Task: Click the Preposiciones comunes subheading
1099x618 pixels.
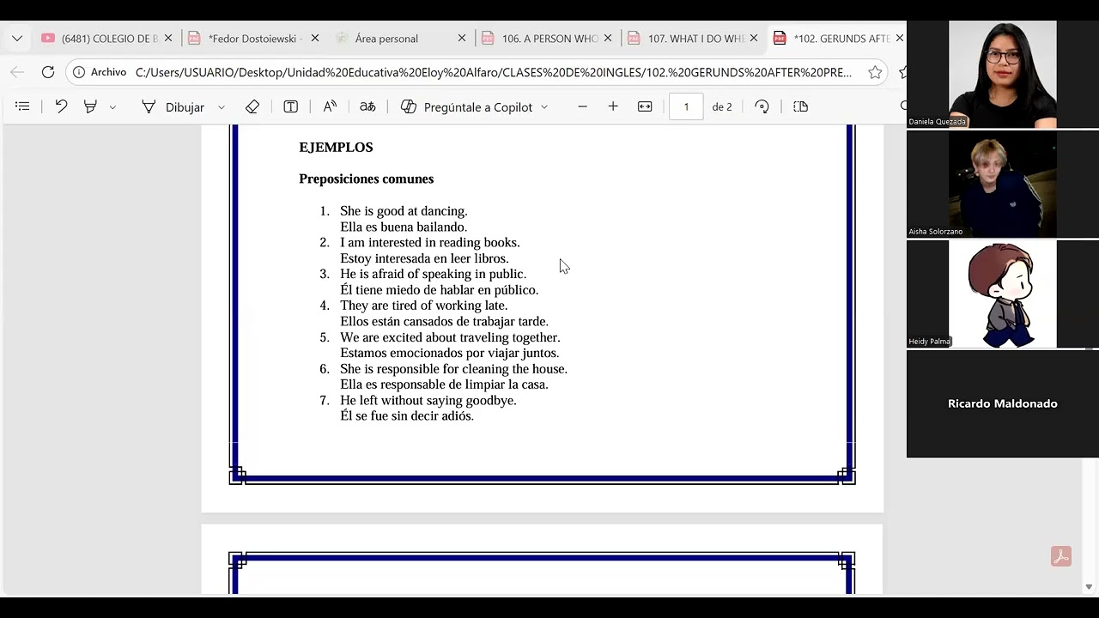Action: [367, 179]
